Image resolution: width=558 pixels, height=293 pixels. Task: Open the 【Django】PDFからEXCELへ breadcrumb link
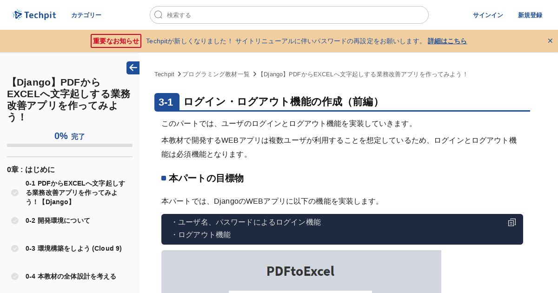pos(363,74)
